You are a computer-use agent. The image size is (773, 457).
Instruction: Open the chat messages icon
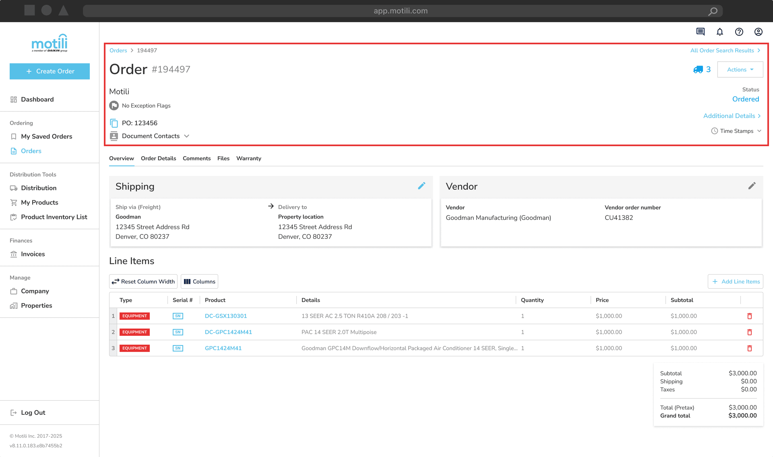(701, 32)
